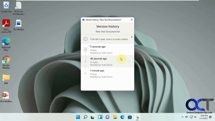Viewport: 215px width, 121px height.
Task: Open the OneDrive tray icon
Action: coord(187,117)
